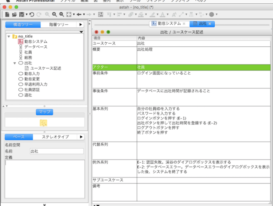Switch to the 勤怠システム editor tab
The width and height of the screenshot is (273, 206).
tap(166, 24)
